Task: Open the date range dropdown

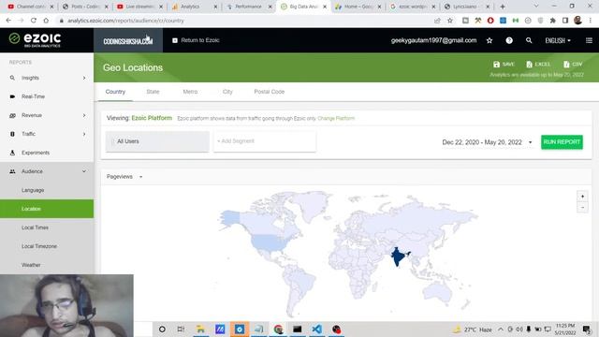Action: tap(487, 142)
